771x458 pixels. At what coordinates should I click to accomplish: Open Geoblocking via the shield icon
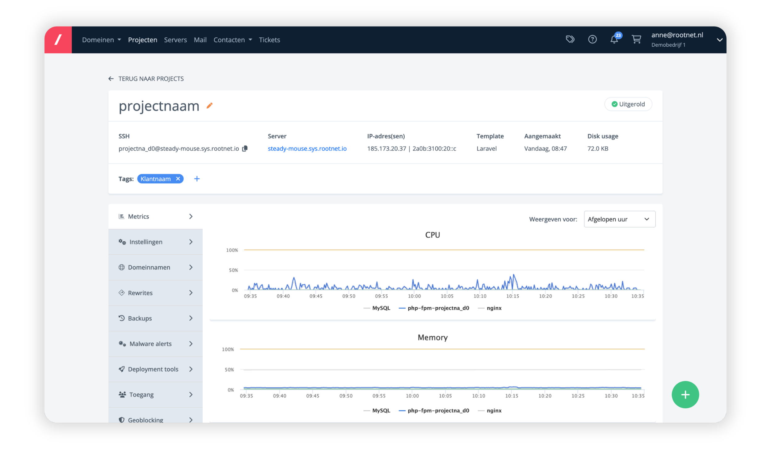(x=121, y=420)
